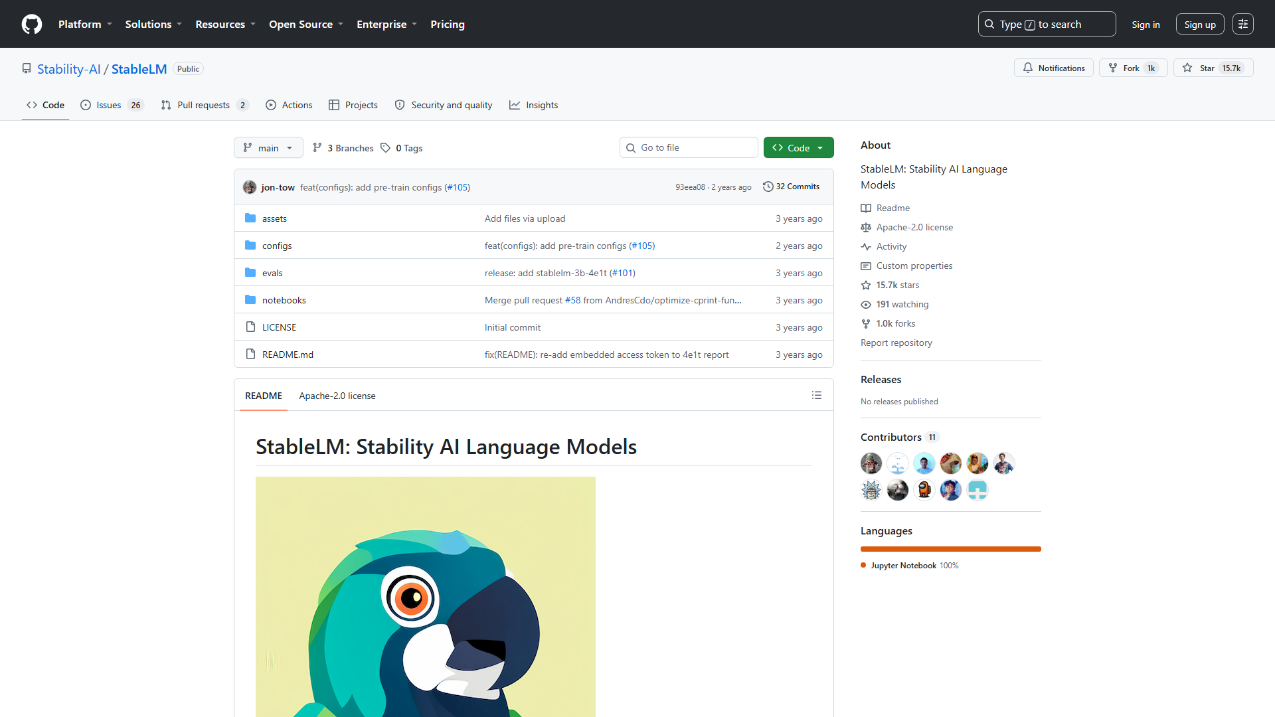1275x717 pixels.
Task: Click the assets folder icon
Action: [x=250, y=218]
